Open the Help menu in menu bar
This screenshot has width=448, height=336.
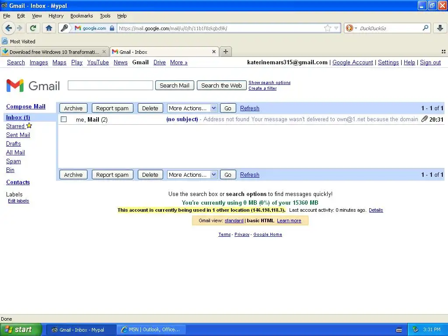pyautogui.click(x=122, y=16)
